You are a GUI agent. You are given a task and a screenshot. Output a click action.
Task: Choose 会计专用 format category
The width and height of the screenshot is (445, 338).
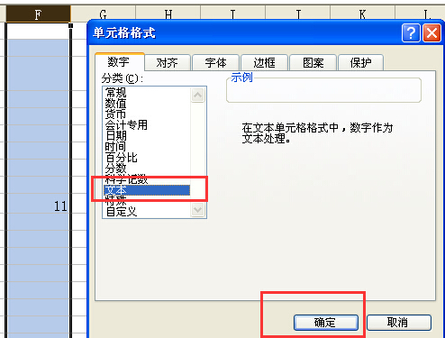click(x=126, y=125)
